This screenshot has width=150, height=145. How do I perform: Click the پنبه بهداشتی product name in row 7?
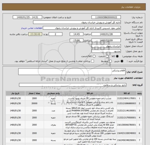click(90, 140)
